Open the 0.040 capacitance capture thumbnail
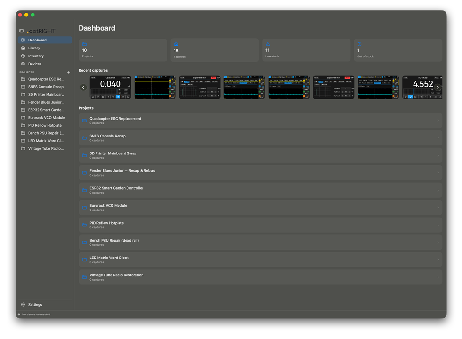This screenshot has height=339, width=462. click(111, 87)
